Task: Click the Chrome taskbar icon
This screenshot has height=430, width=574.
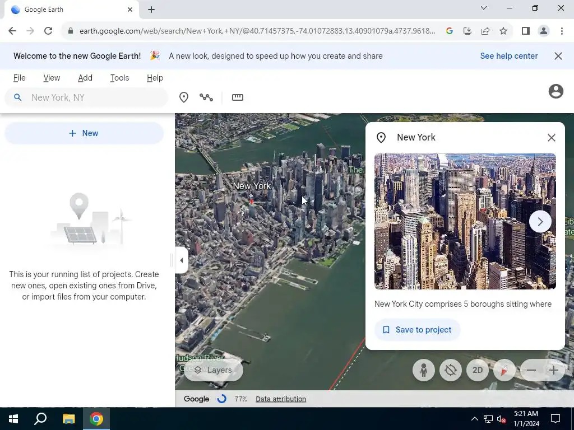Action: point(96,419)
